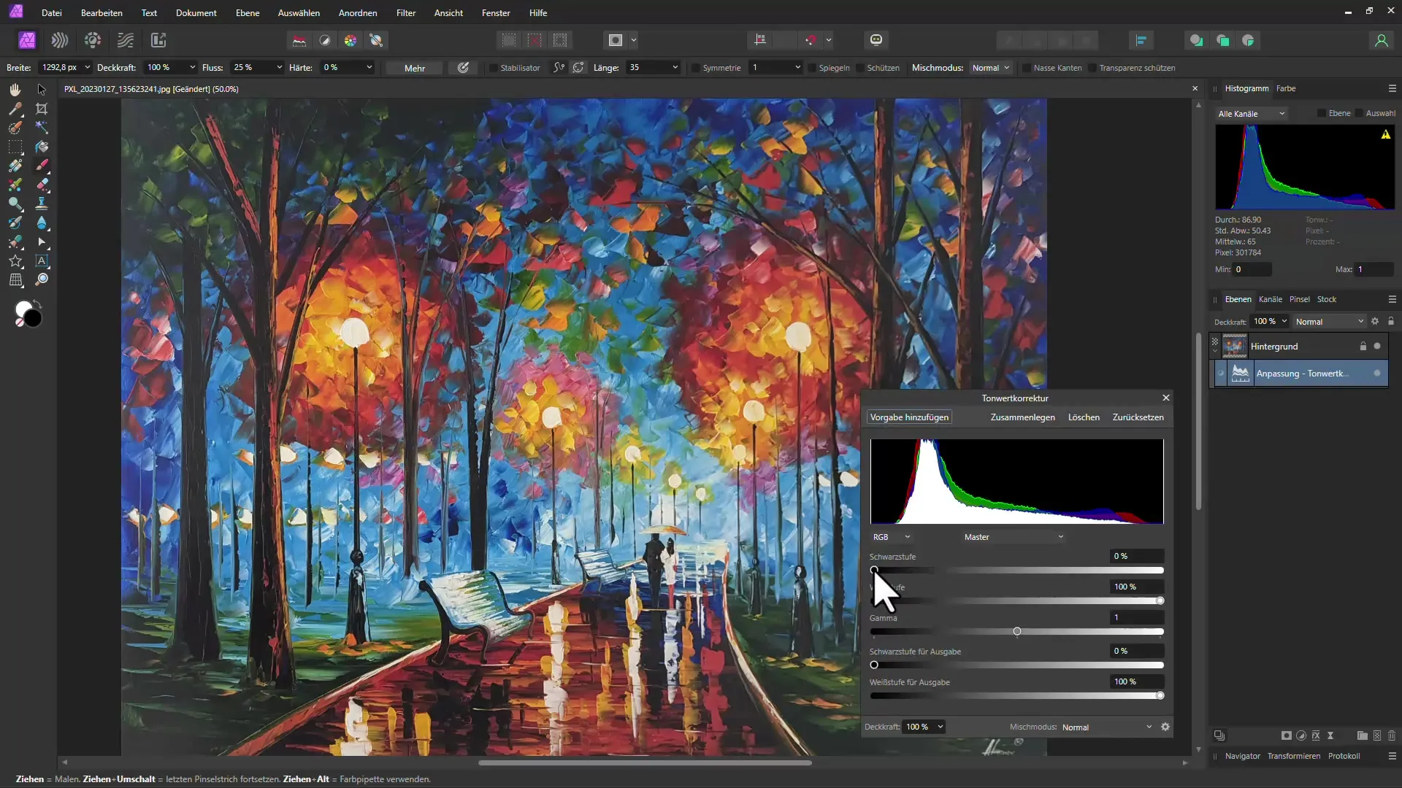This screenshot has width=1402, height=788.
Task: Close the Tonwertkorrektur dialog
Action: pyautogui.click(x=1166, y=398)
